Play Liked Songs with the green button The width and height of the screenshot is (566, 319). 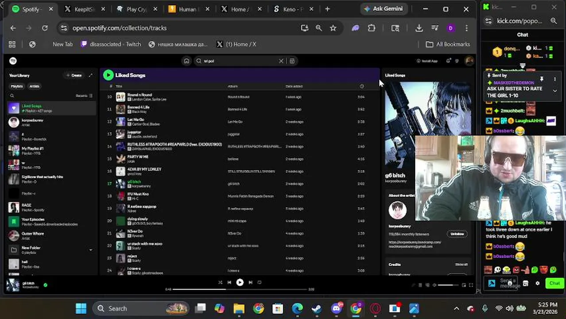click(x=108, y=75)
